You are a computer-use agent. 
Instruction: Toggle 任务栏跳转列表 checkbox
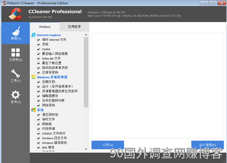(38, 101)
